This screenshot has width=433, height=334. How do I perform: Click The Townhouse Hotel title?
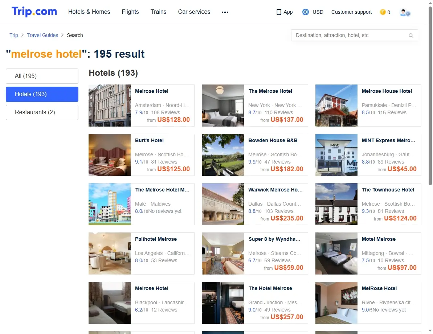(x=388, y=190)
